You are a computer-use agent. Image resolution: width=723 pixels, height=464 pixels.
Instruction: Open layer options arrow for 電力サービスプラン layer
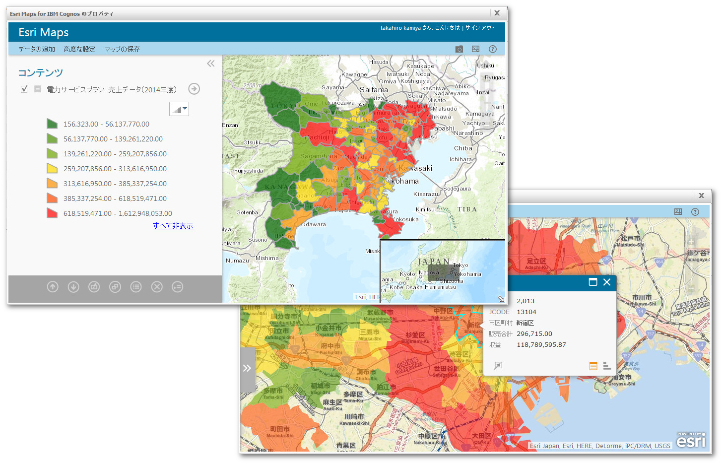pos(194,89)
